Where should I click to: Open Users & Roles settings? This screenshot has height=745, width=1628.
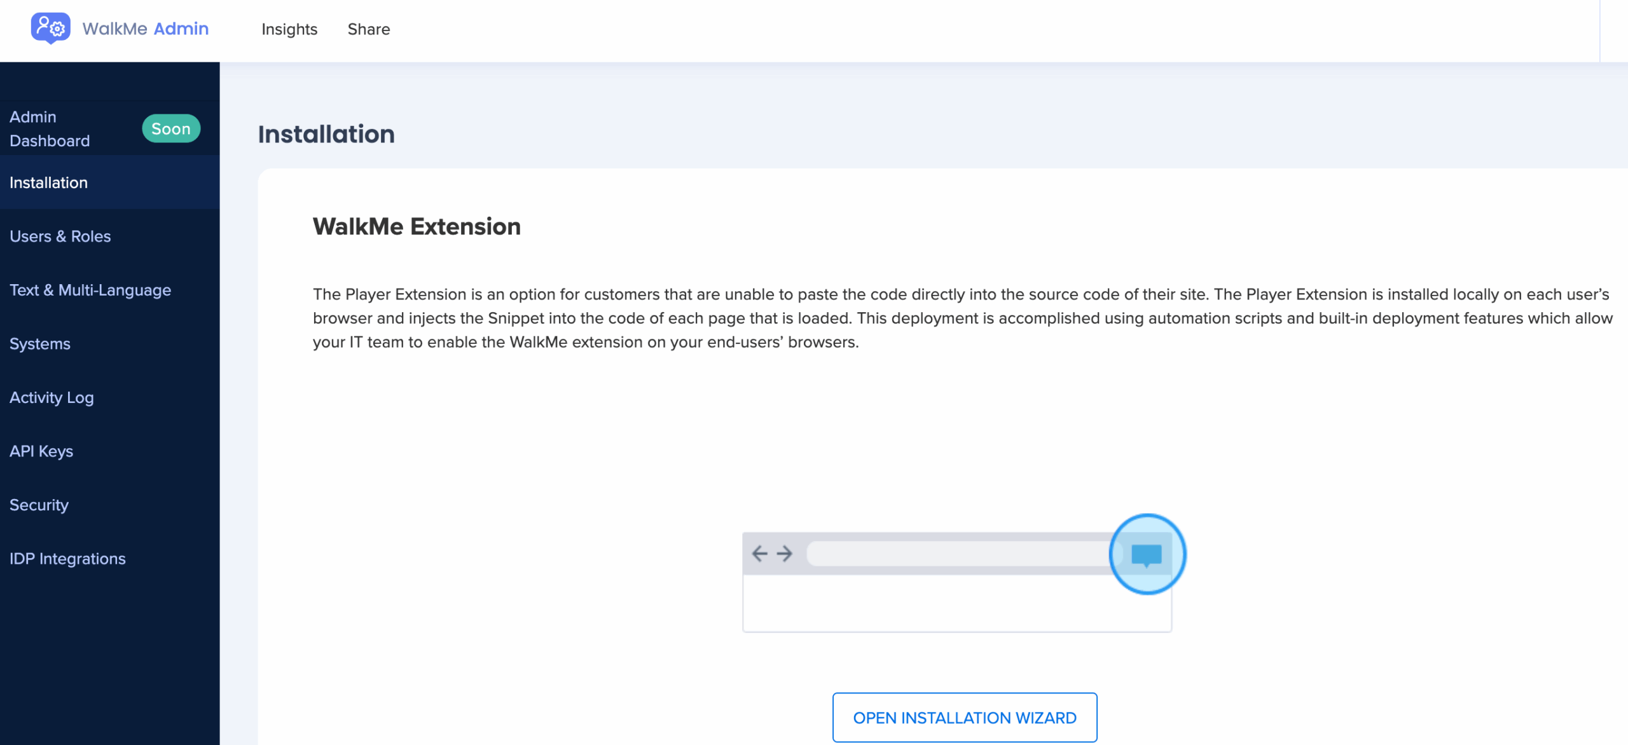[x=60, y=236]
